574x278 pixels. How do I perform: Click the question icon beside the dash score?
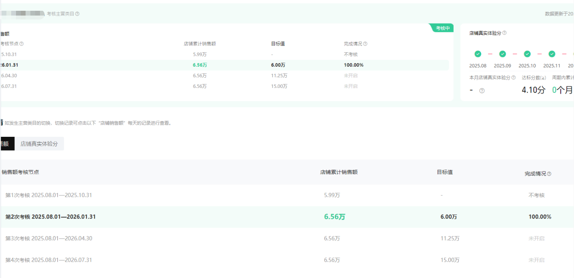coord(482,91)
